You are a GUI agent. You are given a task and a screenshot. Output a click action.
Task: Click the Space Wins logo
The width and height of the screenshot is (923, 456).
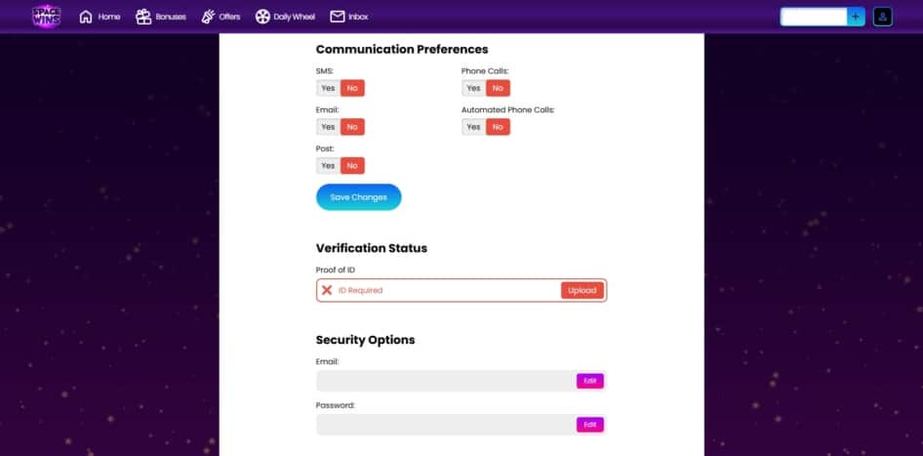click(x=47, y=17)
